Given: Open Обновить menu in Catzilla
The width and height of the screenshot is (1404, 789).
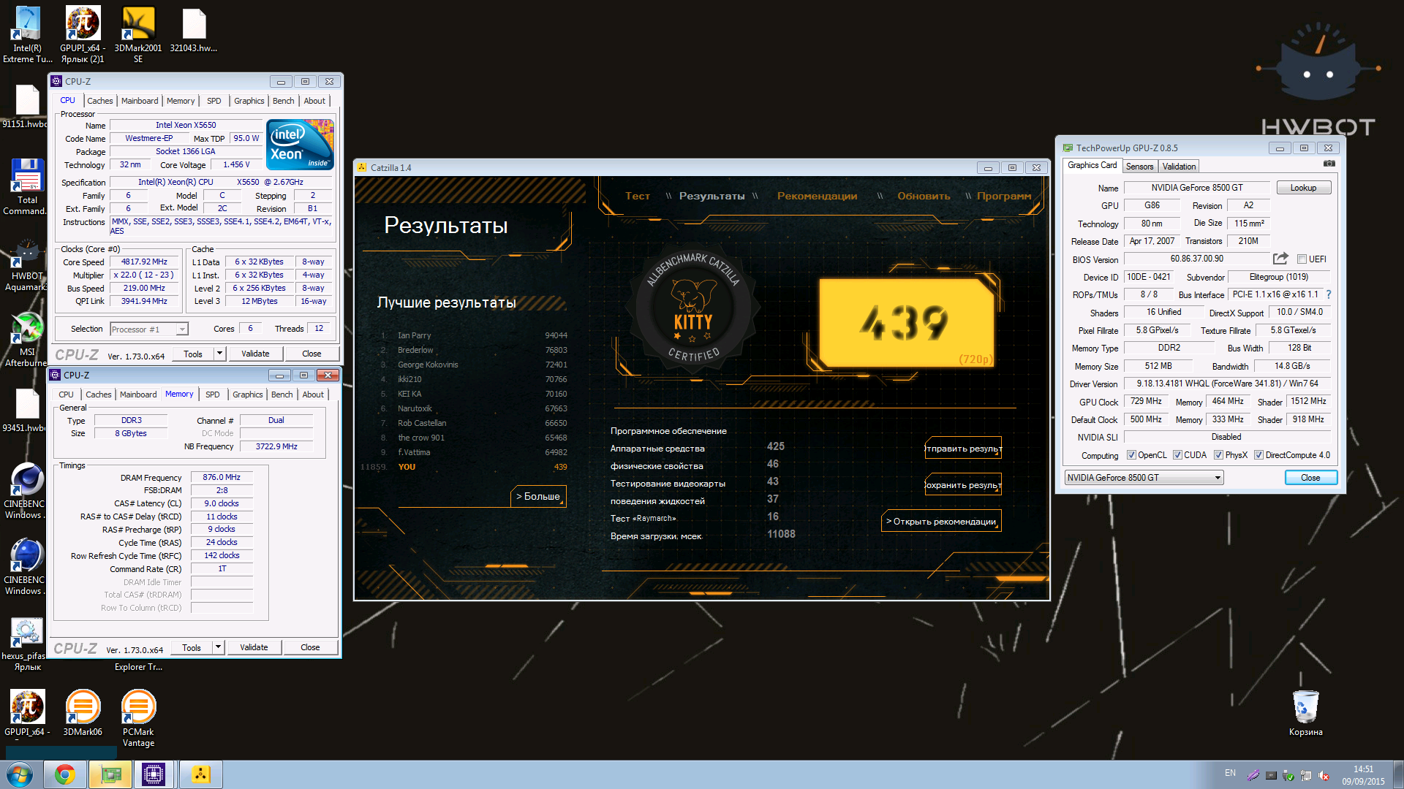Looking at the screenshot, I should pyautogui.click(x=924, y=196).
